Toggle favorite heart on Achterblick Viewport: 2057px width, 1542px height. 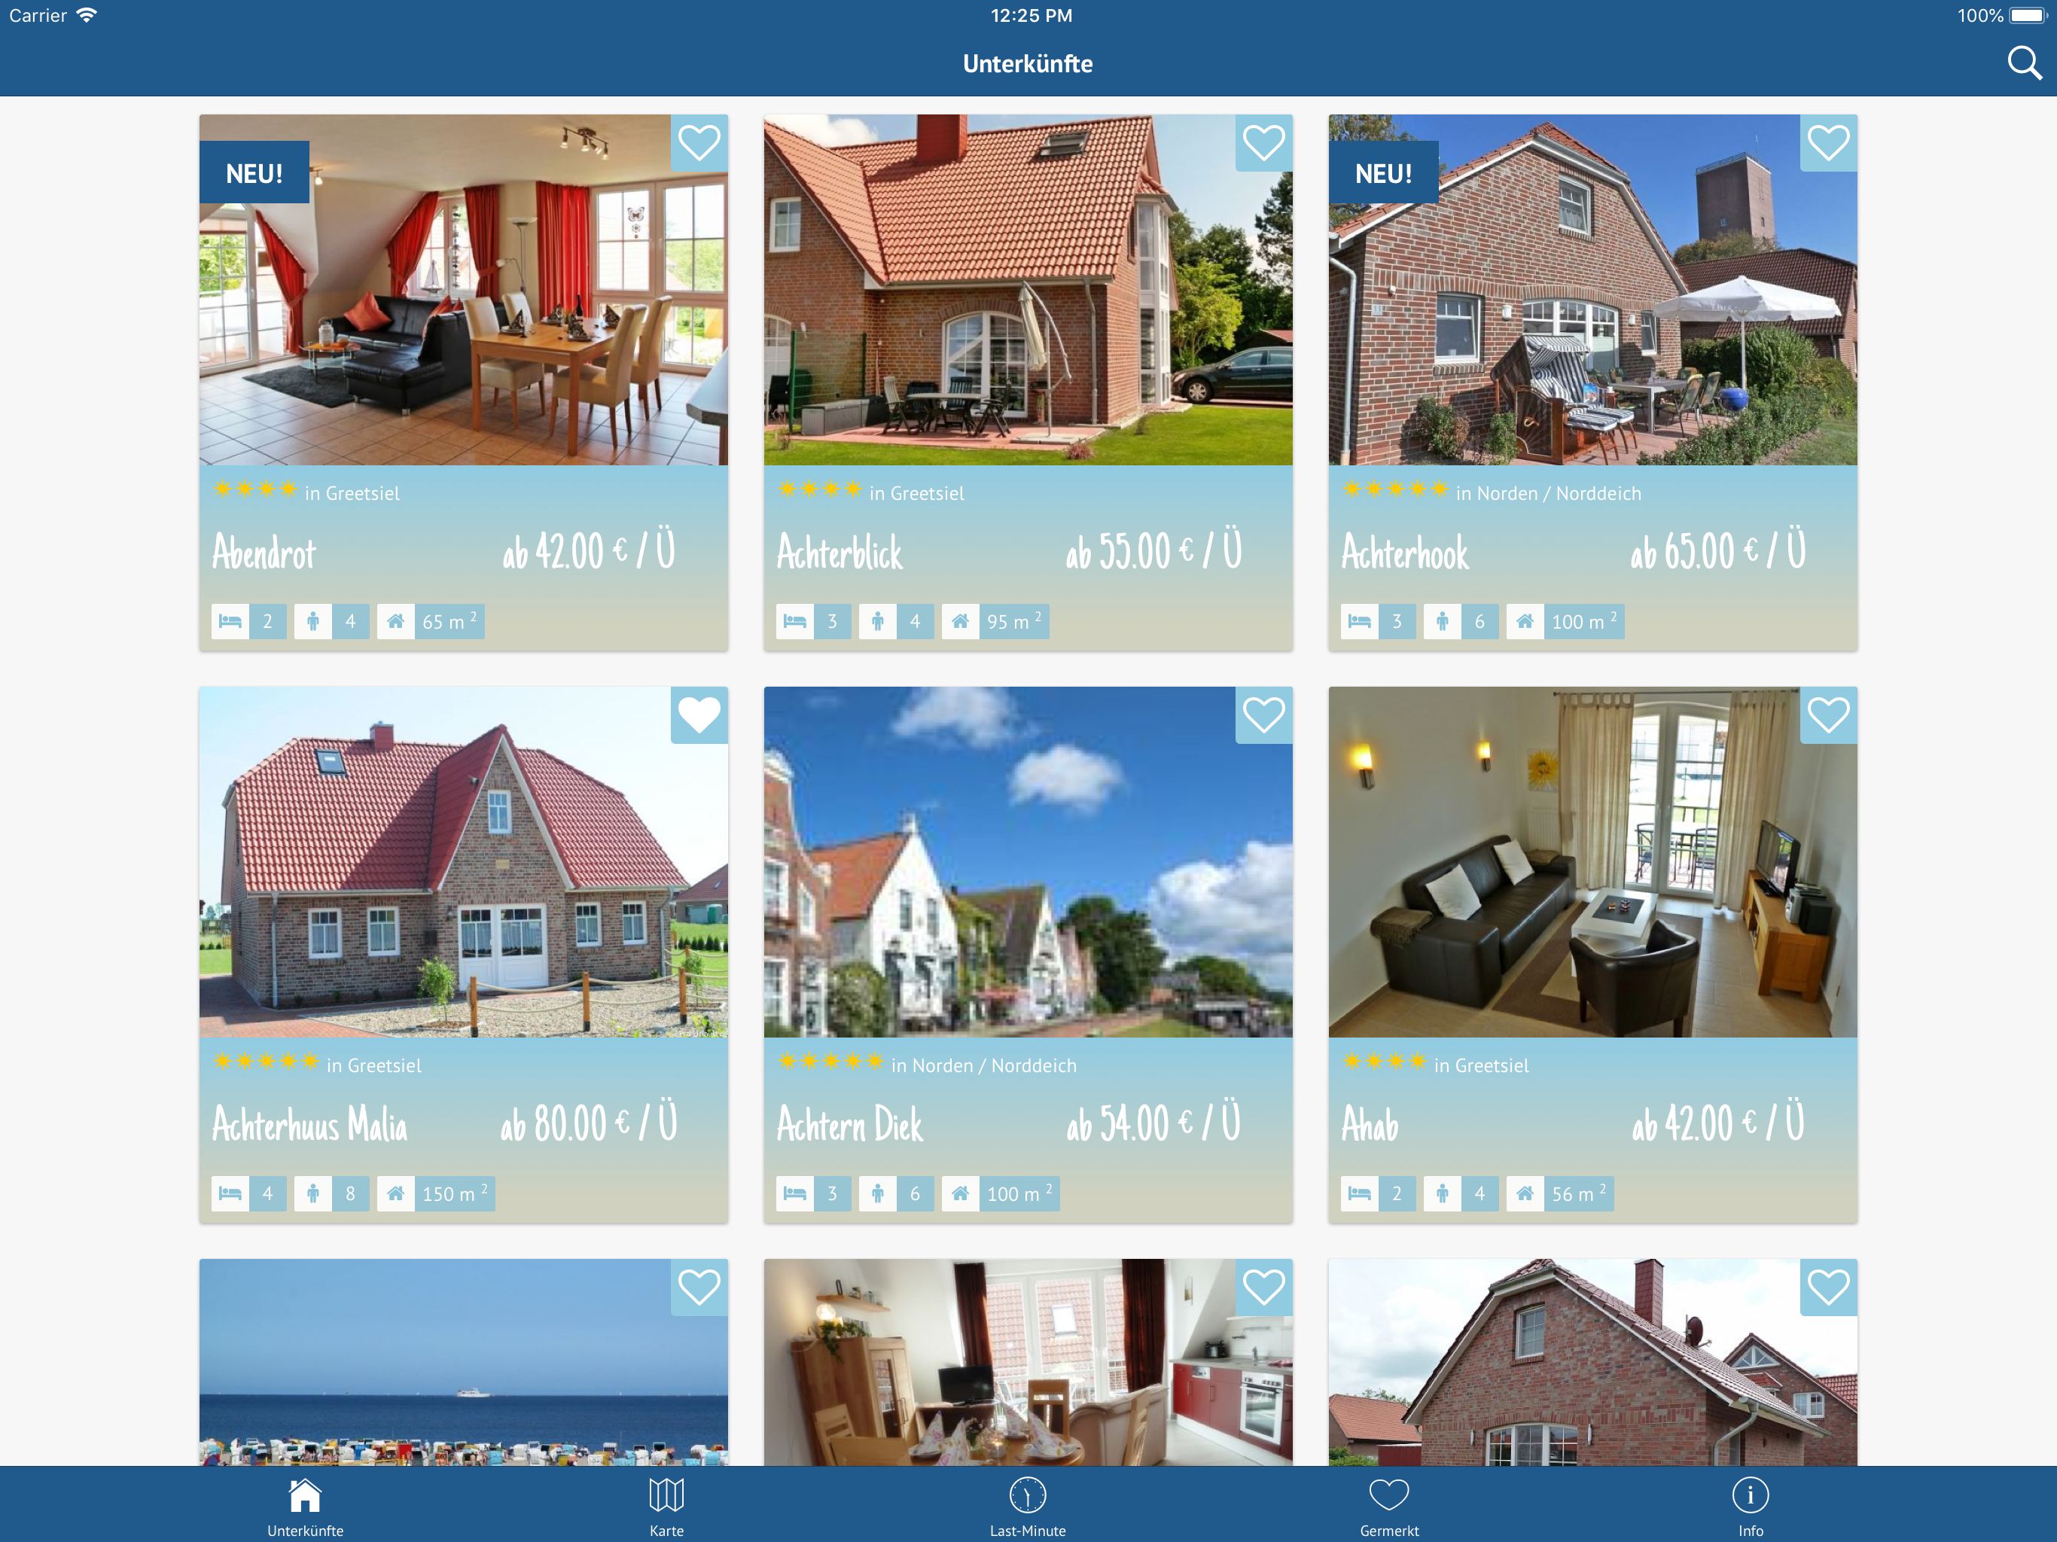(1263, 143)
